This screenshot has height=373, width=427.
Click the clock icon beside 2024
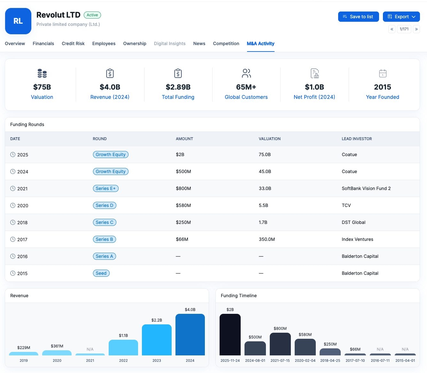pyautogui.click(x=13, y=171)
